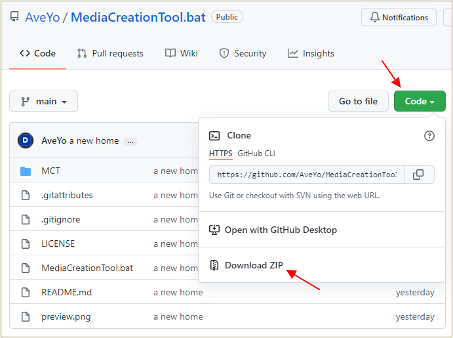Screen dimensions: 453x338
Task: Click the GitHub Desktop download icon
Action: pos(214,230)
